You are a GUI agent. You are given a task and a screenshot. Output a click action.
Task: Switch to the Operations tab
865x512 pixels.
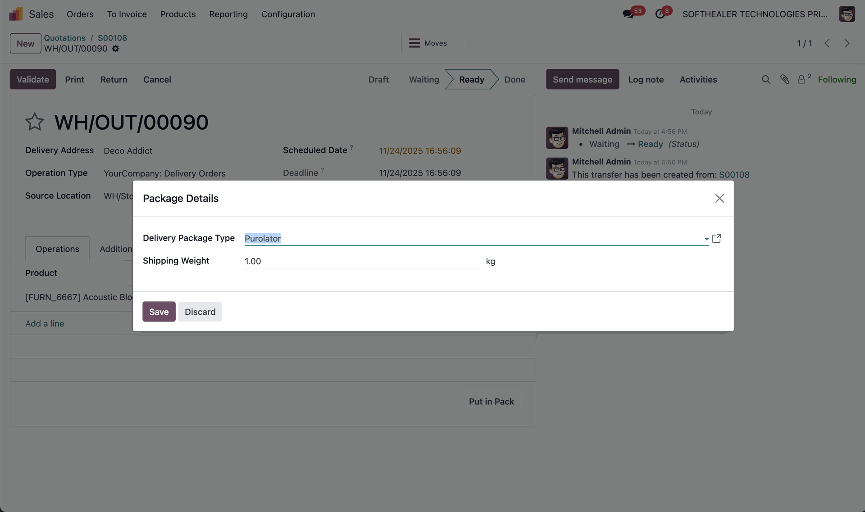[x=57, y=249]
